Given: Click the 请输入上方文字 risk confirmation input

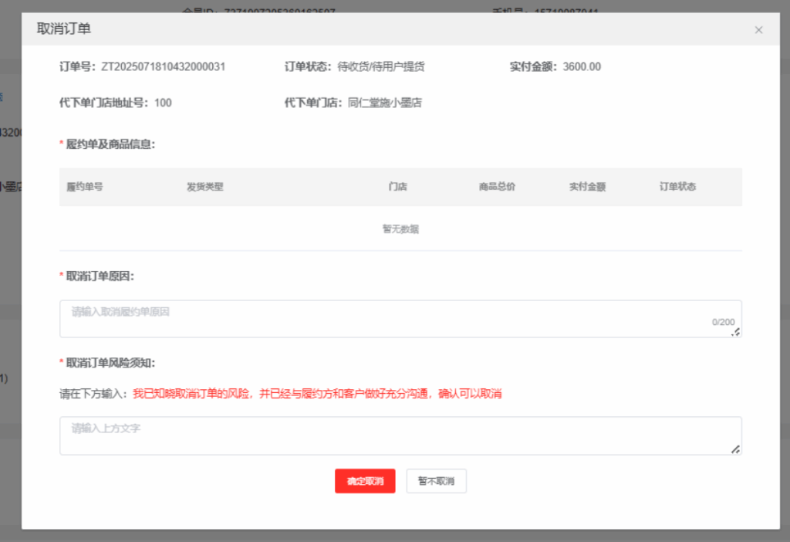Looking at the screenshot, I should click(386, 435).
